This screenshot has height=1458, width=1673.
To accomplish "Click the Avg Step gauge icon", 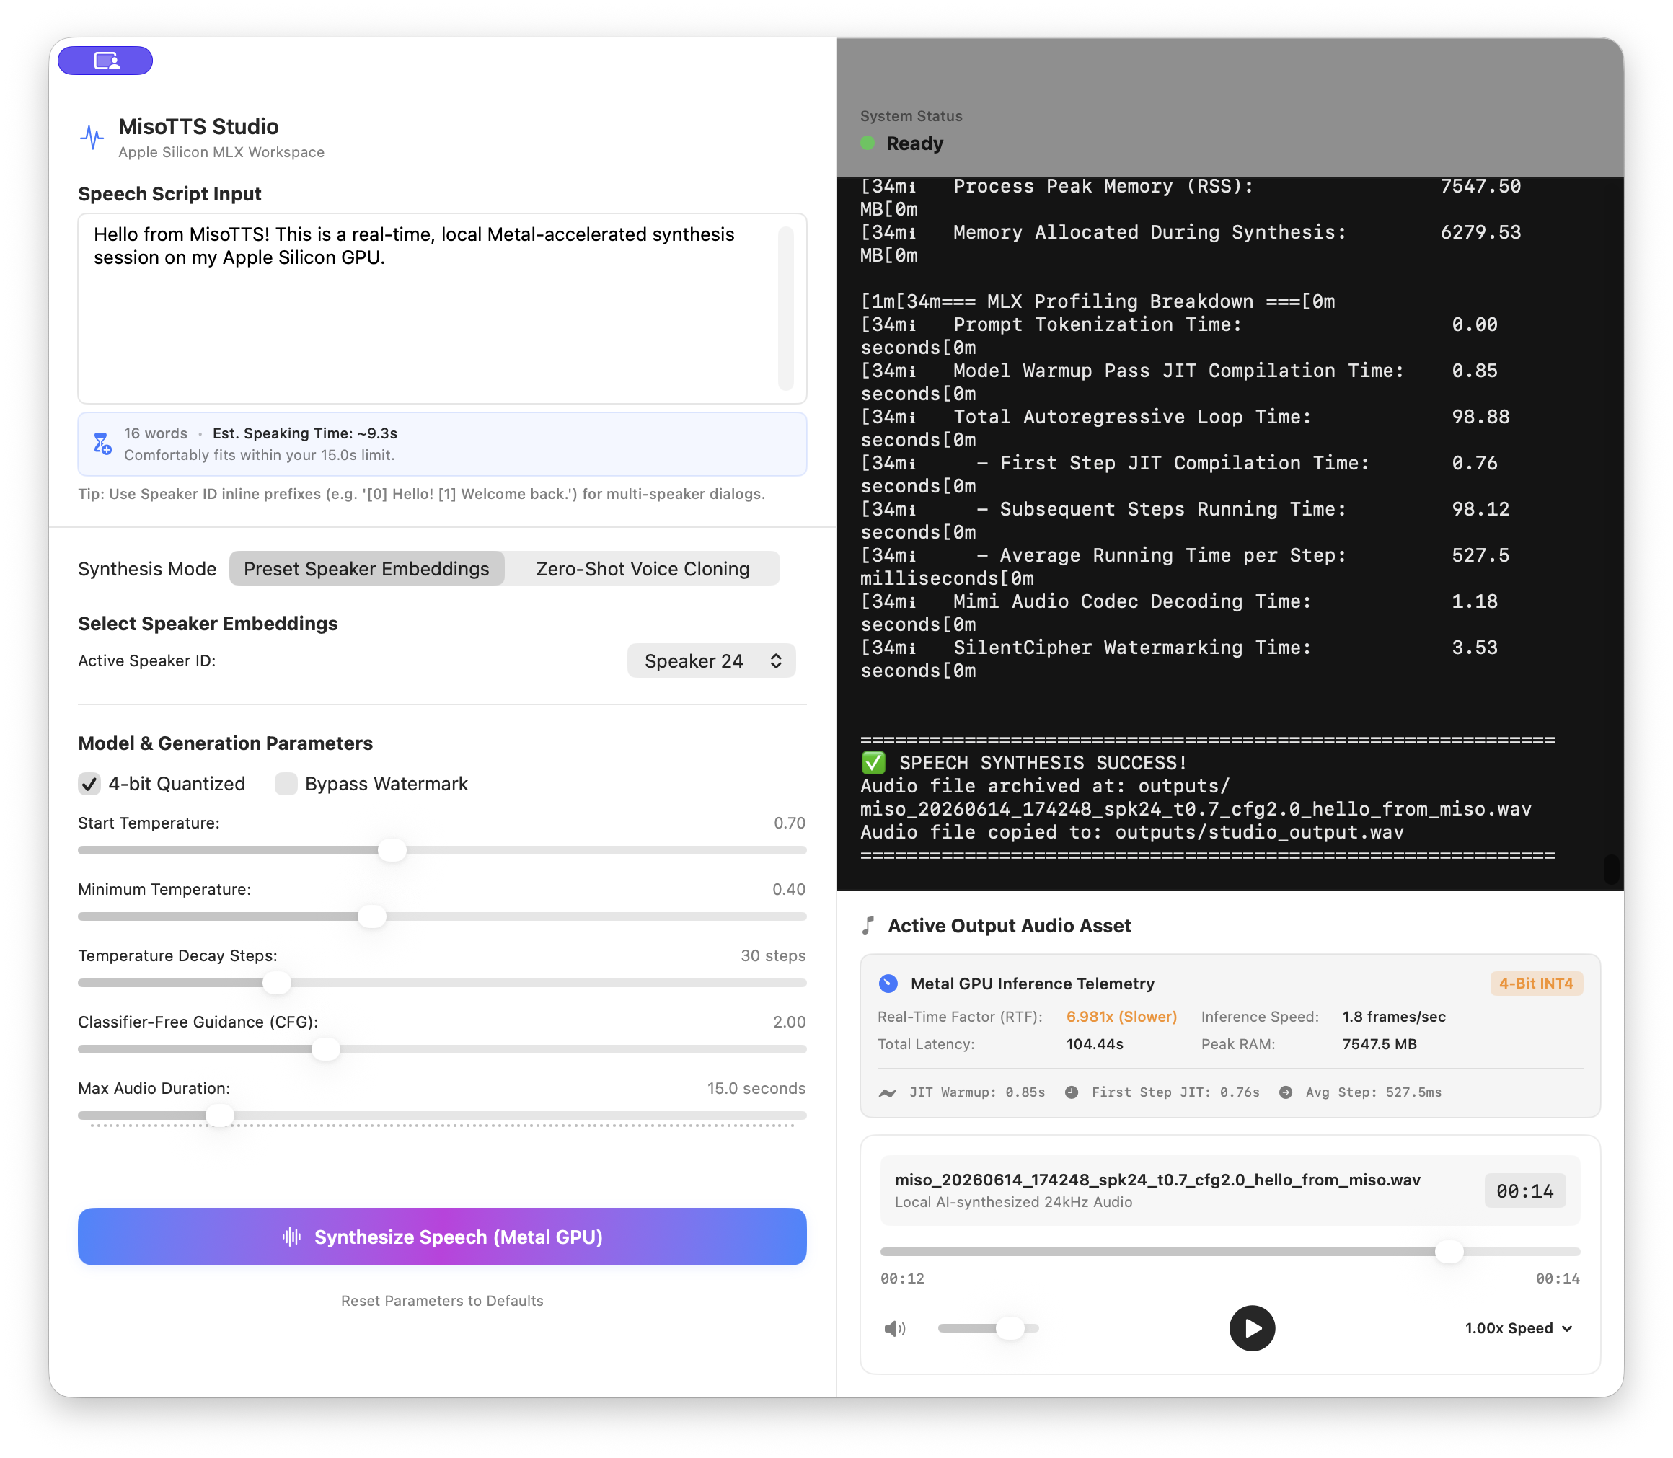I will (x=1286, y=1092).
